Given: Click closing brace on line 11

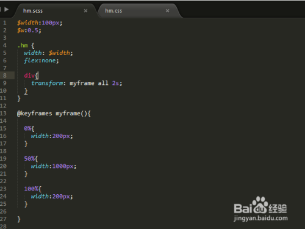Looking at the screenshot, I should click(x=19, y=98).
